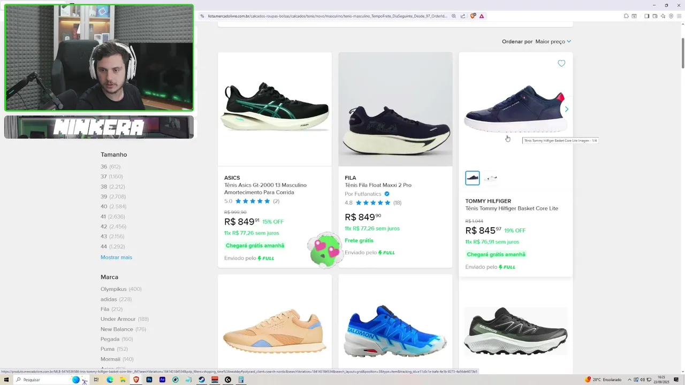Viewport: 685px width, 385px height.
Task: Open After Effects from the taskbar
Action: [162, 380]
